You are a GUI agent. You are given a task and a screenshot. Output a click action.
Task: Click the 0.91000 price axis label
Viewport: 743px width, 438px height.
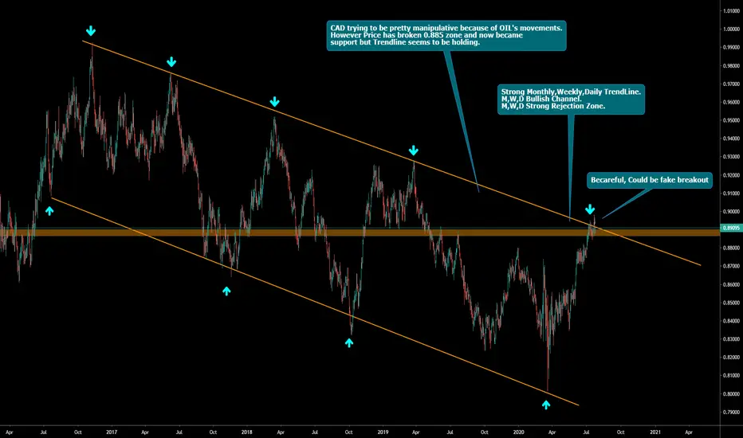click(x=732, y=194)
